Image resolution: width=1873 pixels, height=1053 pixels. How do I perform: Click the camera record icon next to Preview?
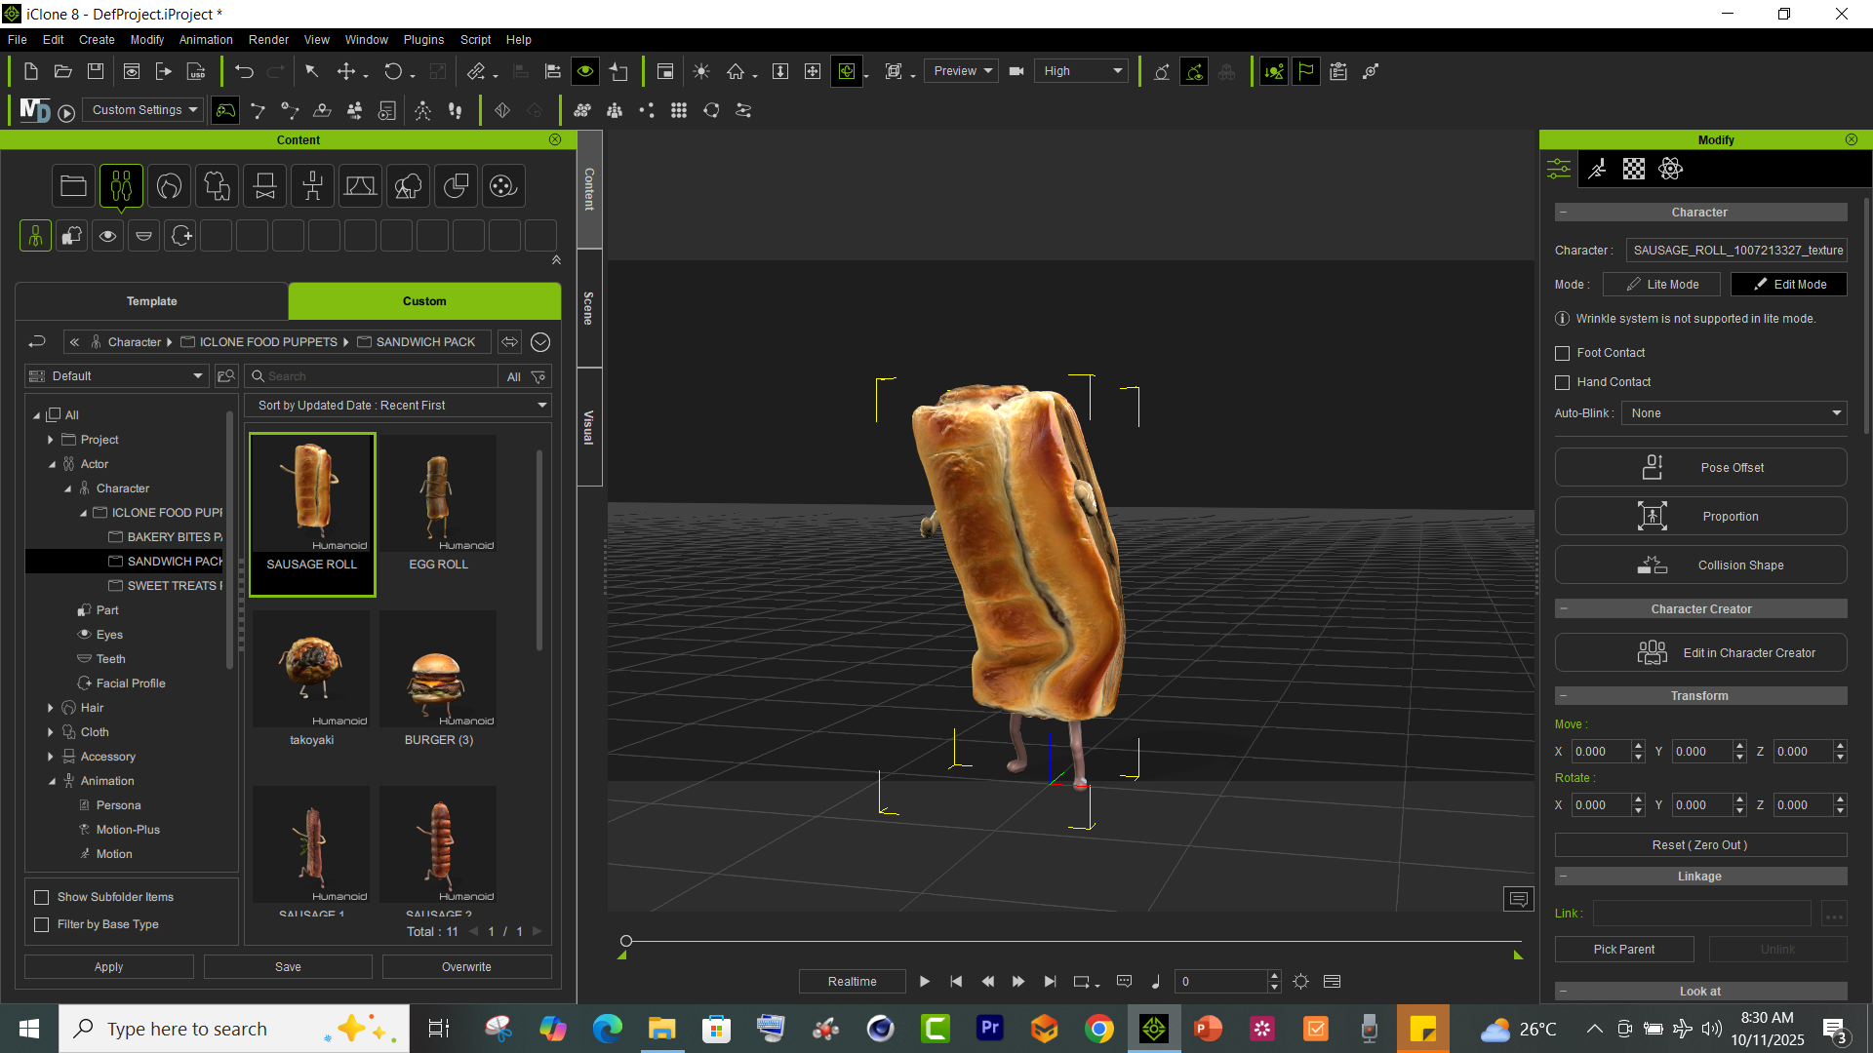pos(1016,71)
